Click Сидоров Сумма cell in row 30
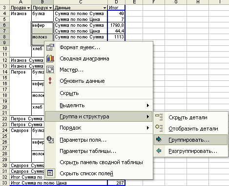The image size is (229, 186). click(x=27, y=166)
